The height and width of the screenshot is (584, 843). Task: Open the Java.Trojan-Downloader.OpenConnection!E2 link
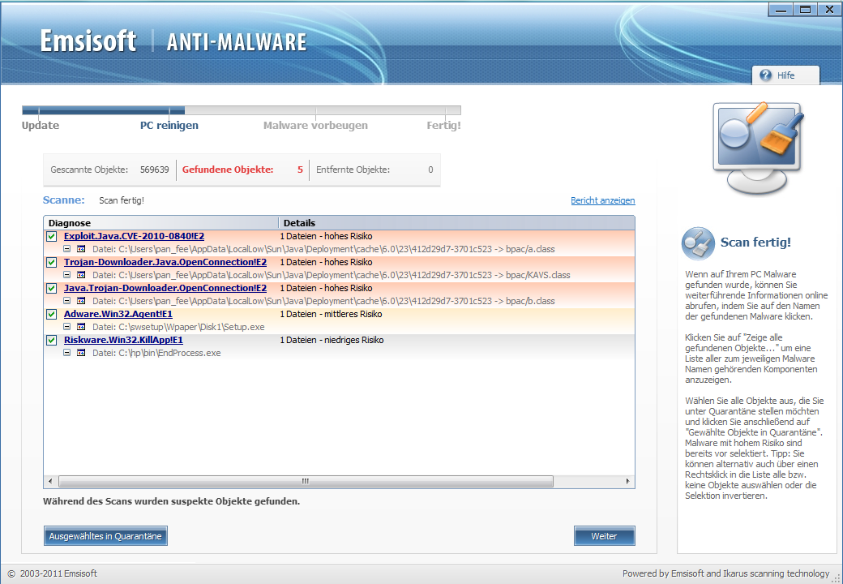(165, 288)
